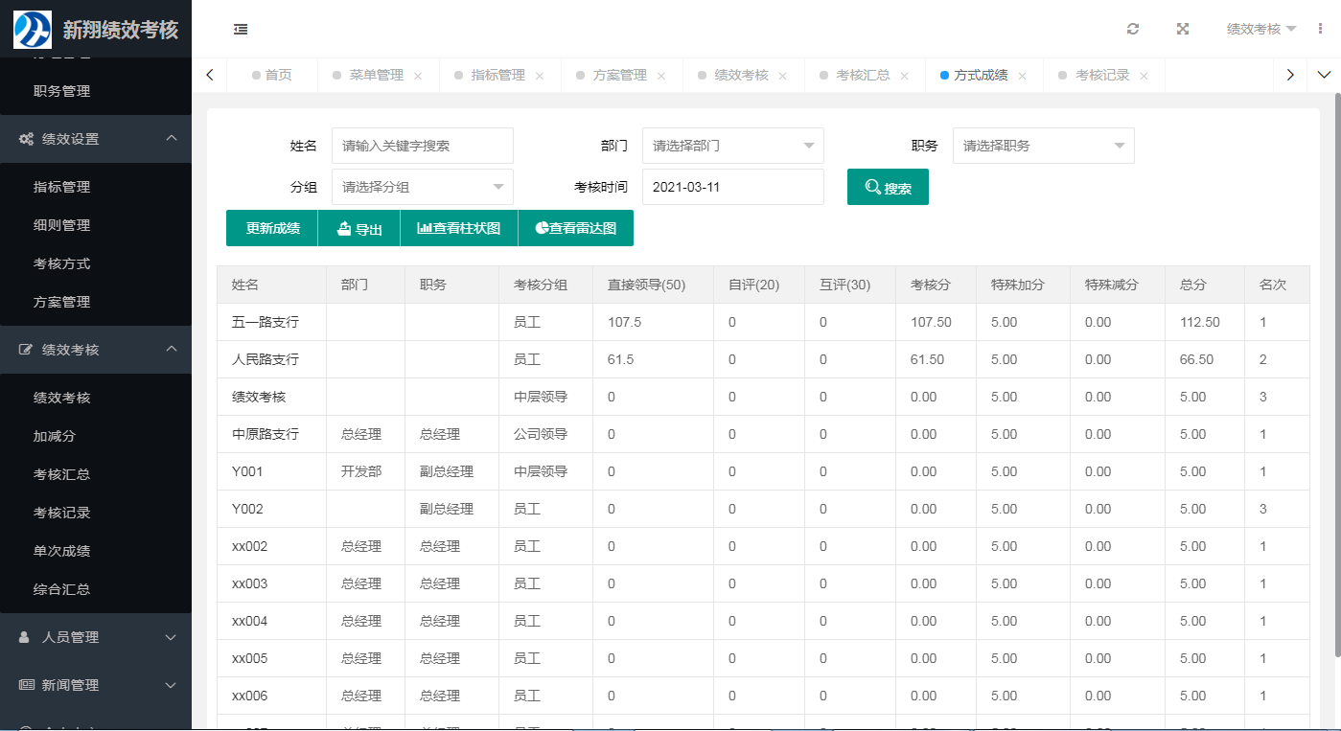Click the sidebar collapse icon
This screenshot has width=1341, height=731.
[241, 30]
